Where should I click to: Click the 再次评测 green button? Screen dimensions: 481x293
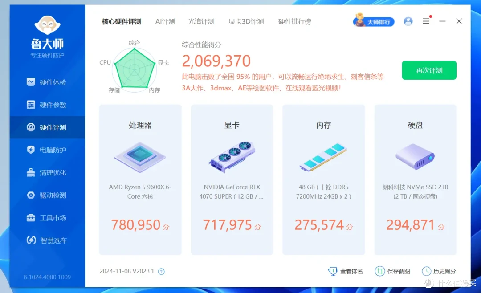click(429, 70)
